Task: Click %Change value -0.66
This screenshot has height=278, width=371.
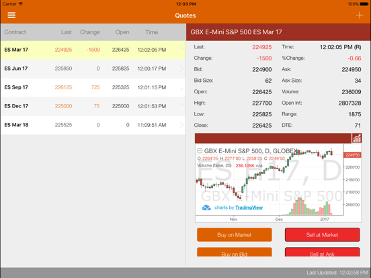Action: [354, 58]
